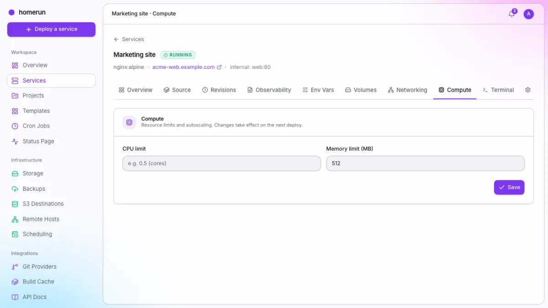Open the notifications bell icon
The height and width of the screenshot is (308, 548).
click(x=511, y=14)
